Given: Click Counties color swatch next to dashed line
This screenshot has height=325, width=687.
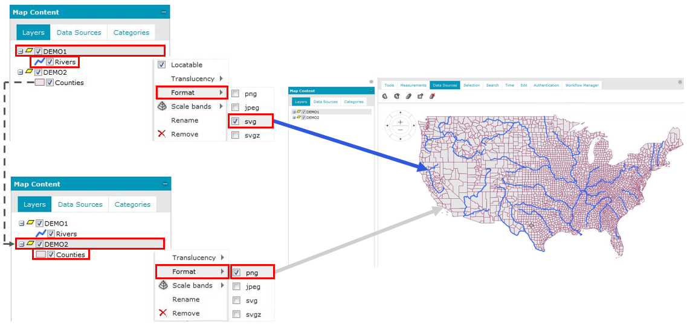Looking at the screenshot, I should pyautogui.click(x=39, y=83).
